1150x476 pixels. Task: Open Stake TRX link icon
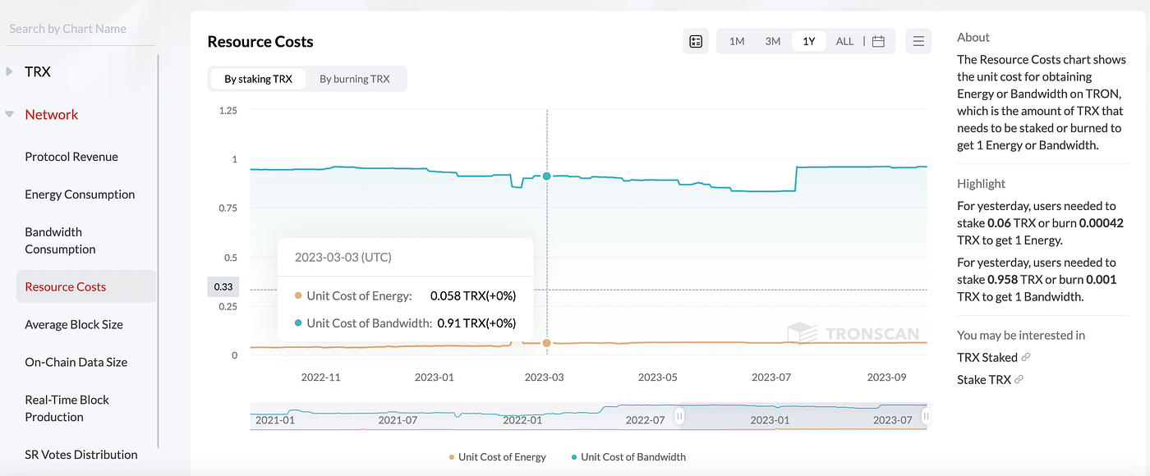point(1019,379)
